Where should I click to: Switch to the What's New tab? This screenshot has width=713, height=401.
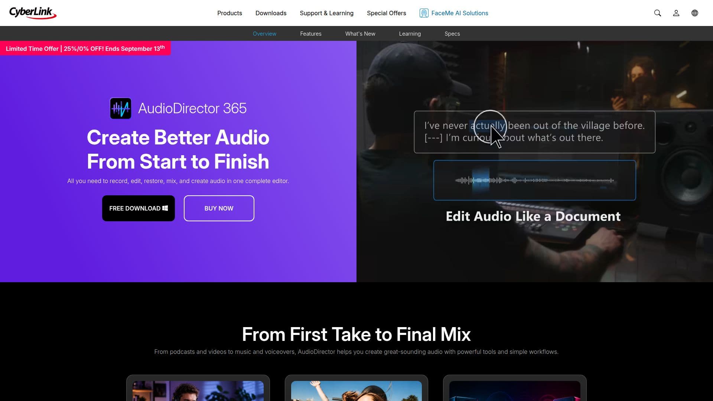(x=360, y=33)
